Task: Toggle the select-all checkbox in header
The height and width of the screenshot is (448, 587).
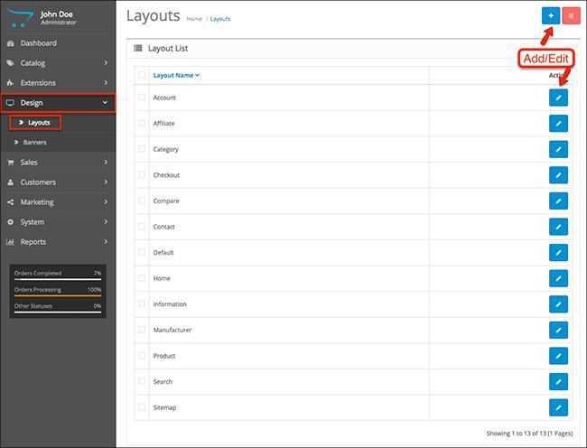Action: (142, 75)
